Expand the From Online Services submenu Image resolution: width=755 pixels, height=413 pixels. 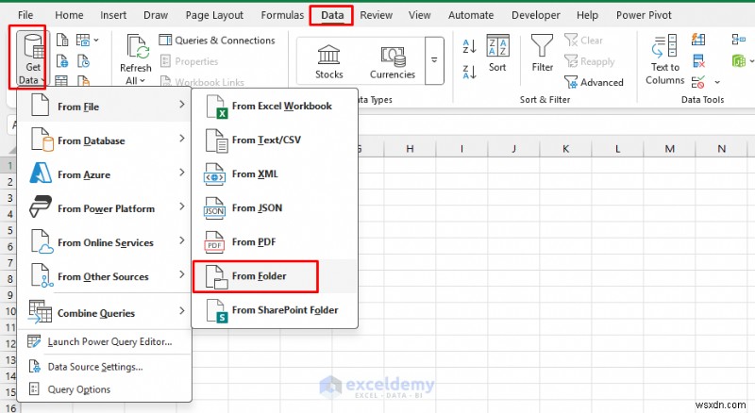coord(105,242)
